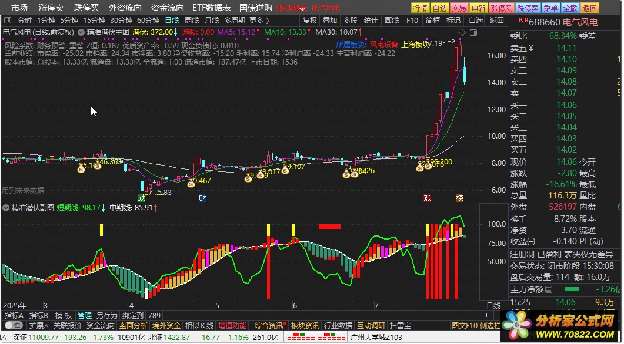Open the 精准潜伏主图 indicator dropdown circle
This screenshot has width=624, height=344.
[81, 32]
